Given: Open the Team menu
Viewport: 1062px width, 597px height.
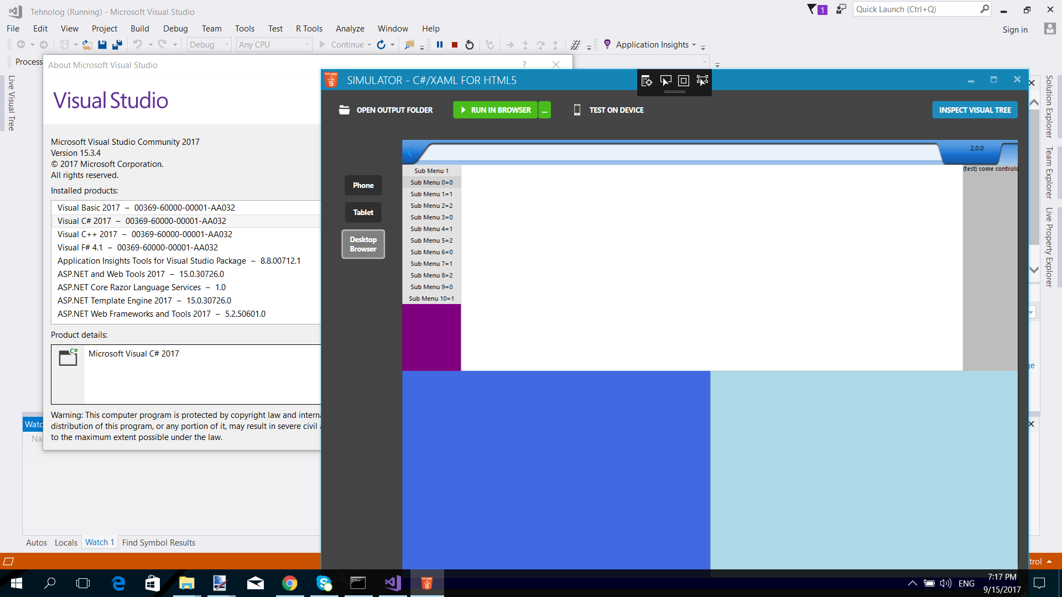Looking at the screenshot, I should coord(211,29).
